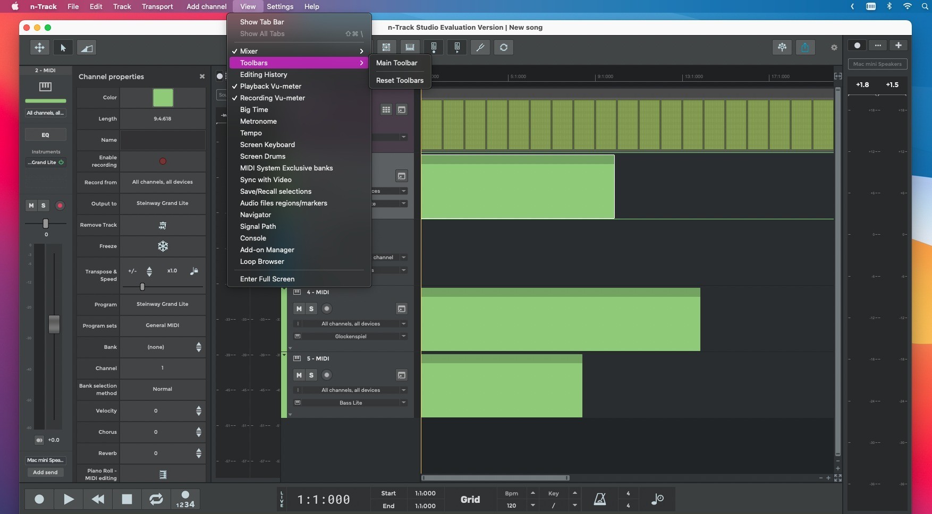Click the three dots more options button
The image size is (932, 514).
[x=878, y=46]
